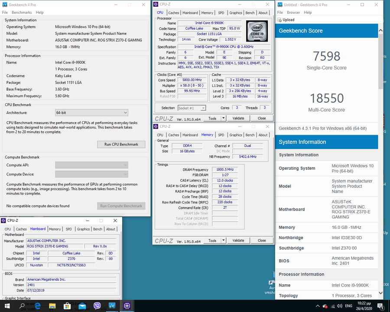Click the red-badged security tray icon
The height and width of the screenshot is (312, 390).
pyautogui.click(x=325, y=306)
